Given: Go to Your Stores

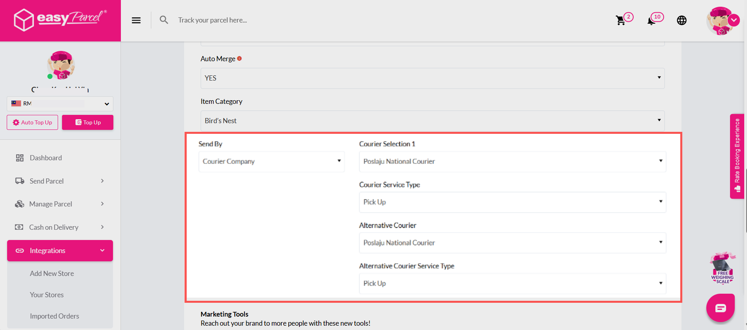Looking at the screenshot, I should pyautogui.click(x=47, y=295).
